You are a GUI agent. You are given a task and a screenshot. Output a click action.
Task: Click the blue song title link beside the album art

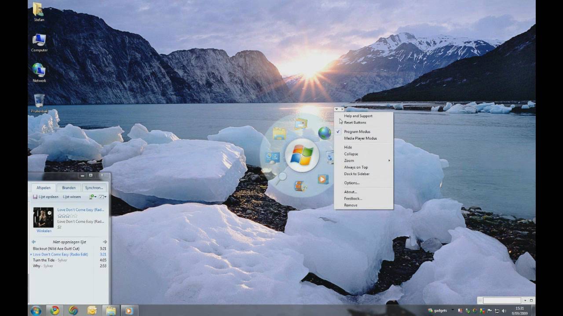coord(80,210)
